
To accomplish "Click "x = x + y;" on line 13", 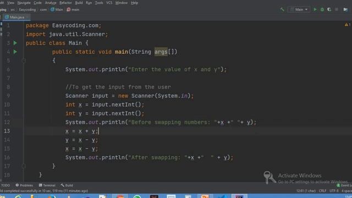I will pos(82,131).
